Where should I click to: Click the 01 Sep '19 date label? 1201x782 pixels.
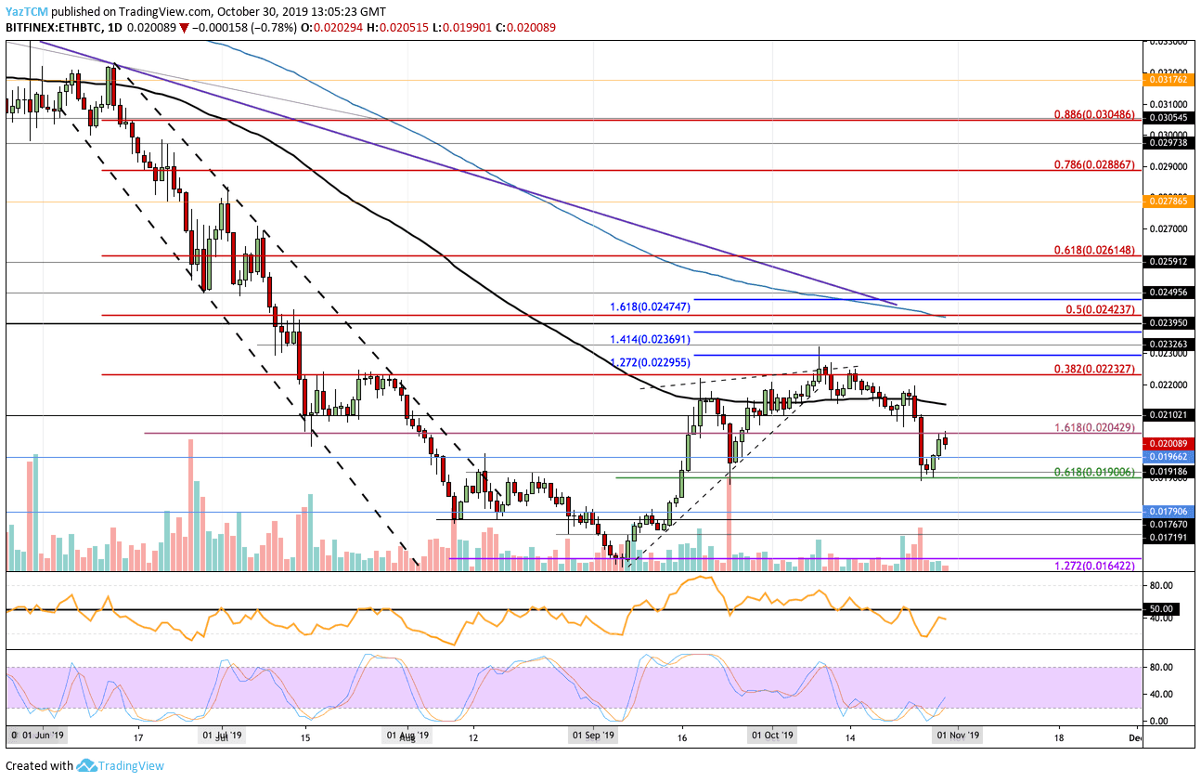pos(594,737)
